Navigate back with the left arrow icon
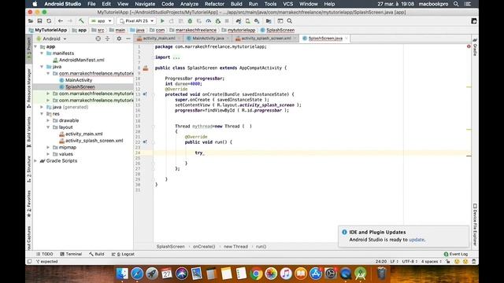504x283 pixels. coord(61,21)
